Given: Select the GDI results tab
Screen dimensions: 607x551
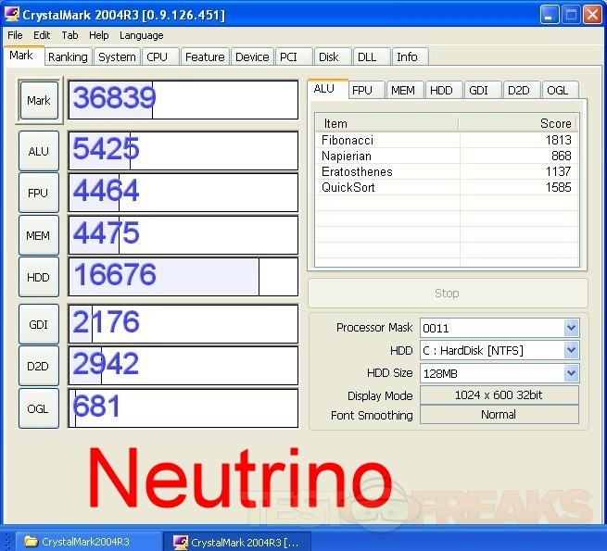Looking at the screenshot, I should pyautogui.click(x=478, y=90).
